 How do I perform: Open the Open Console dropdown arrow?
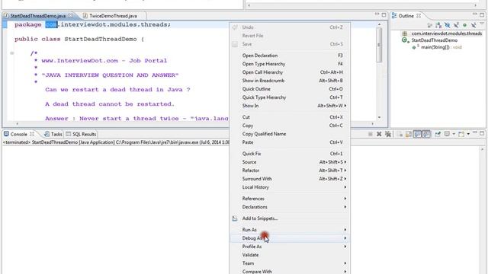[x=468, y=134]
